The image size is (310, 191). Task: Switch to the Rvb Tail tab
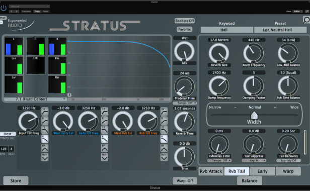click(237, 171)
